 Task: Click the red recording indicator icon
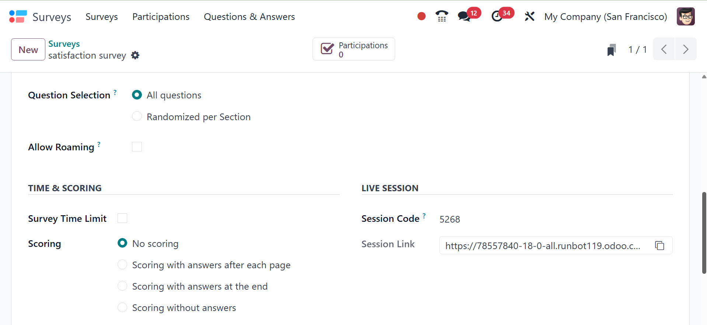(421, 16)
